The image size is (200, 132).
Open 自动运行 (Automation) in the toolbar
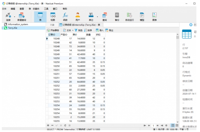(x=130, y=17)
